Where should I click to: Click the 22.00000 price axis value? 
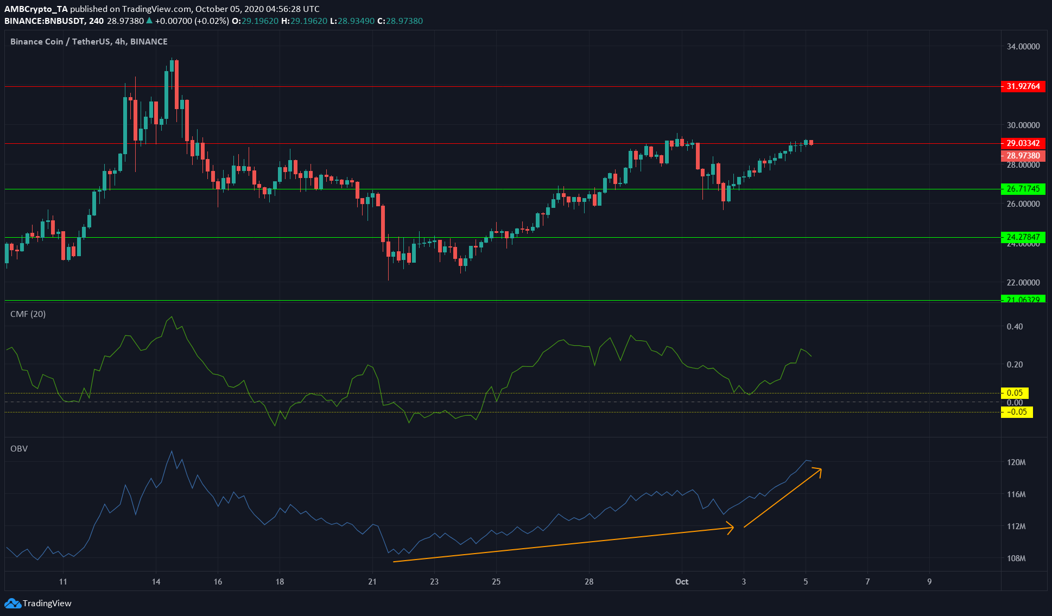click(1023, 283)
